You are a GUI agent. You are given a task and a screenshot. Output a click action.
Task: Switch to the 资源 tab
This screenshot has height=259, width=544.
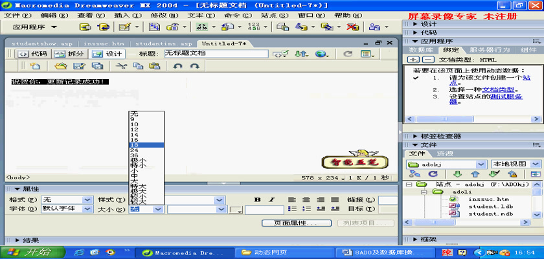tap(445, 153)
